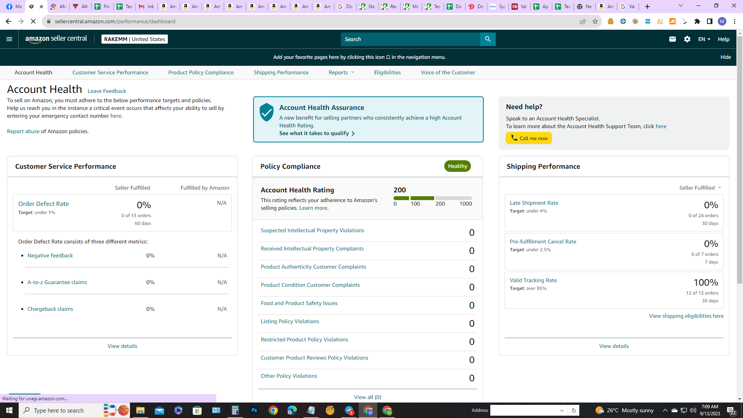Viewport: 743px width, 418px height.
Task: Refresh the taskbar Address toolbar
Action: (x=574, y=410)
